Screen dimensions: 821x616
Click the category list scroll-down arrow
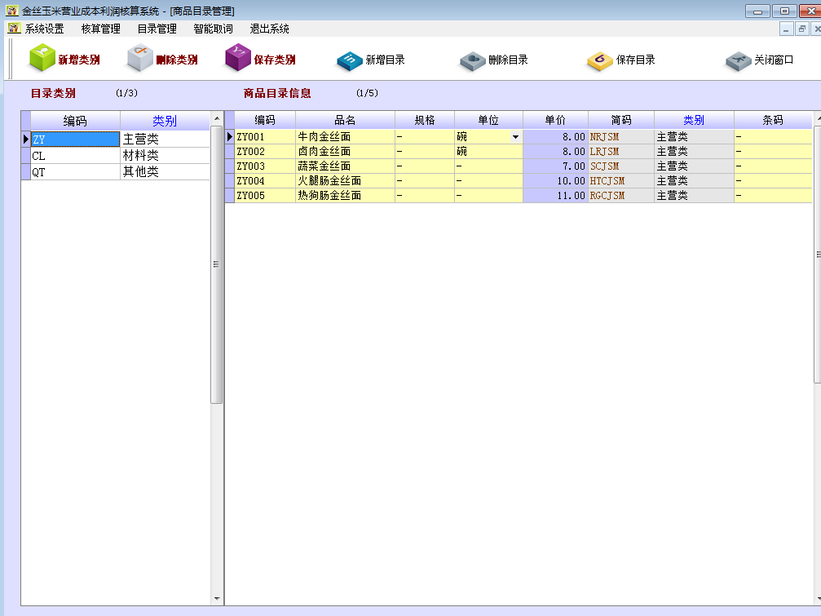tap(217, 599)
